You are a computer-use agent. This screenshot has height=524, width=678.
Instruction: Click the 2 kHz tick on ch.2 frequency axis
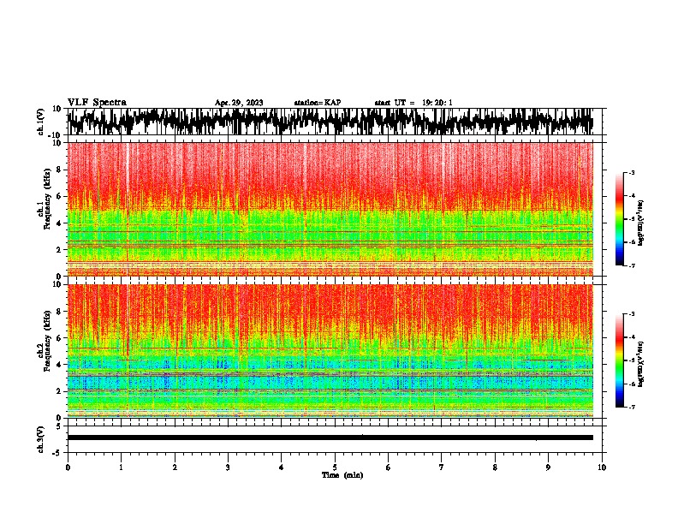(59, 391)
